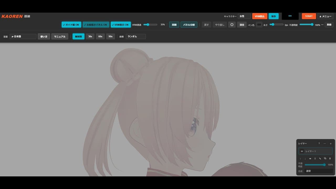
Task: Open the ペン色 color swatch
Action: [x=259, y=24]
